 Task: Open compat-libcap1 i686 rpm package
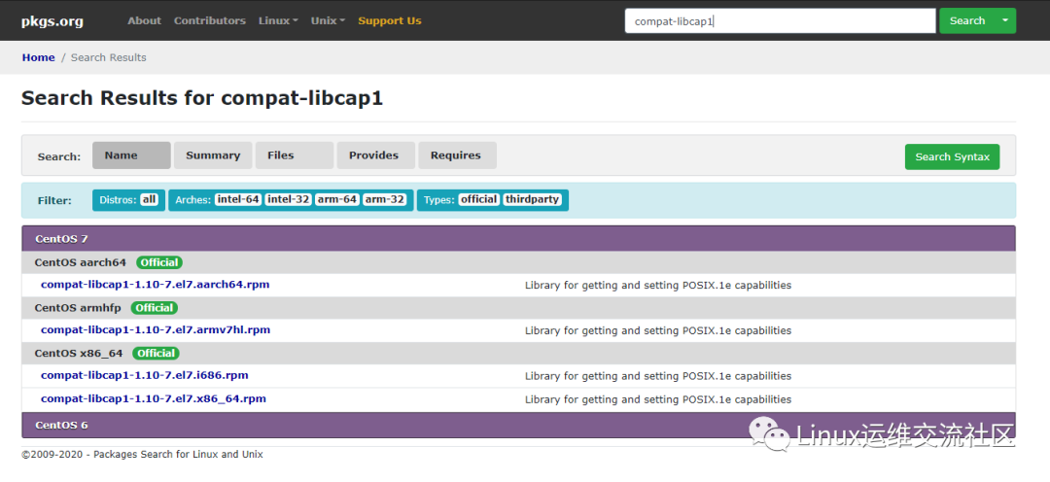[x=145, y=375]
